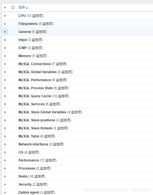Expand MySQL Slave positions group arrow
This screenshot has width=153, height=195.
click(x=5, y=120)
